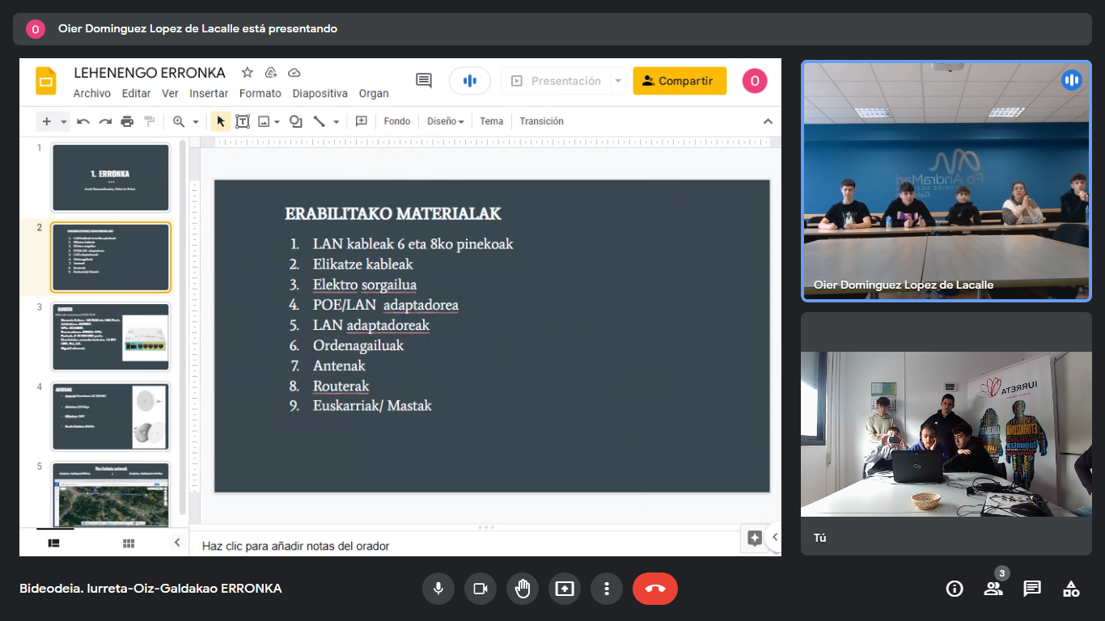Click the cloud saved status icon
Image resolution: width=1105 pixels, height=621 pixels.
point(294,73)
